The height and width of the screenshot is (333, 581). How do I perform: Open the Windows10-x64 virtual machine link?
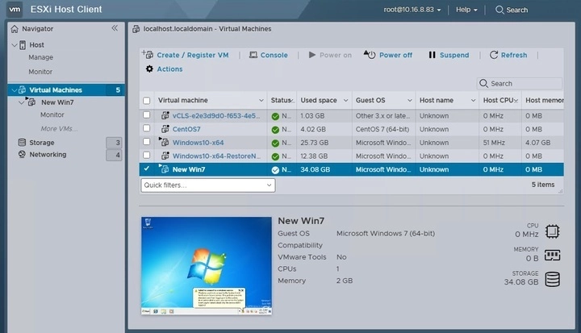click(x=198, y=143)
